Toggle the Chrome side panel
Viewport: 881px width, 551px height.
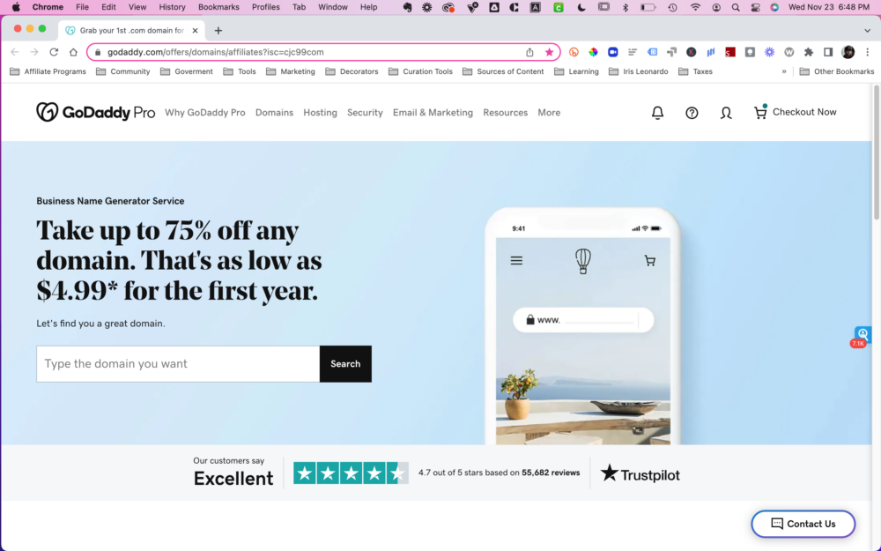pyautogui.click(x=828, y=52)
